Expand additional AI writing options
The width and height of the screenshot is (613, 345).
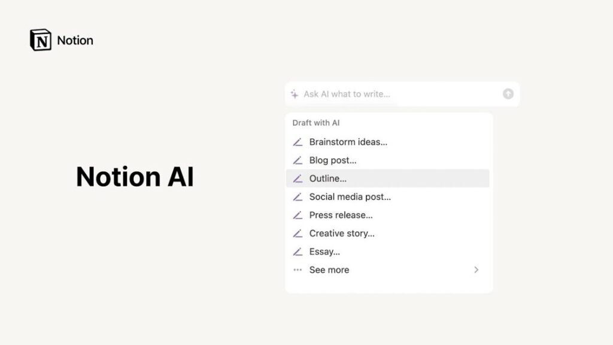(x=329, y=270)
